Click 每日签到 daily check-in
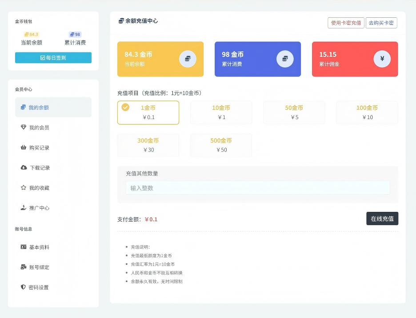Viewport: 416px width, 318px height. pyautogui.click(x=53, y=57)
